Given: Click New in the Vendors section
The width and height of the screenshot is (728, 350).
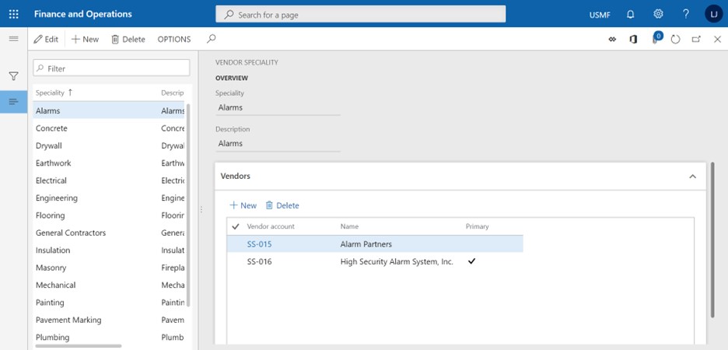Looking at the screenshot, I should [243, 205].
